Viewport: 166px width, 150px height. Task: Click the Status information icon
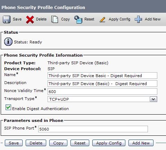click(x=8, y=42)
